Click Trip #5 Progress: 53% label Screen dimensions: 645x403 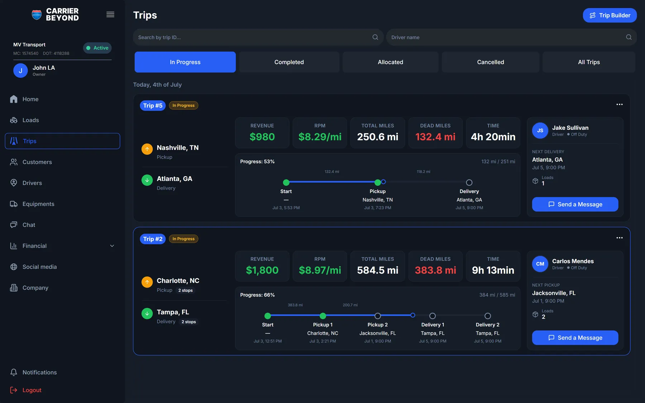[257, 162]
